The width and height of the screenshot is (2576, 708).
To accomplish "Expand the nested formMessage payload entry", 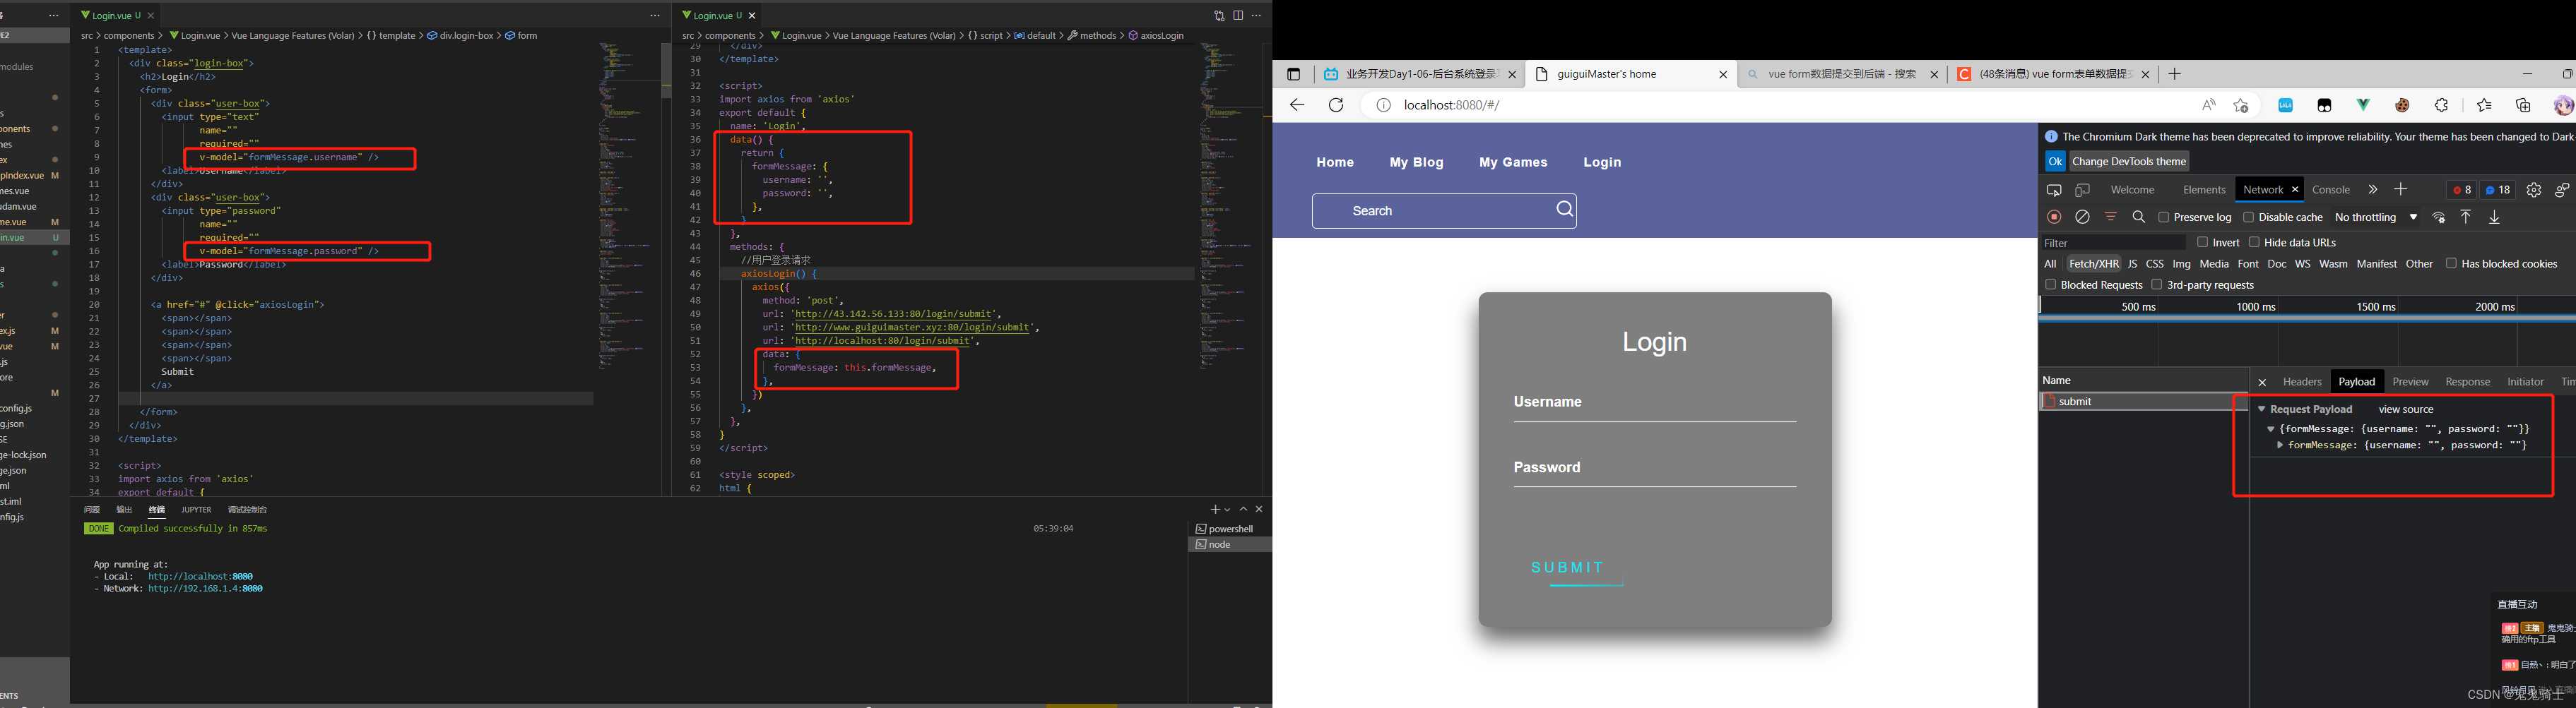I will (2280, 445).
